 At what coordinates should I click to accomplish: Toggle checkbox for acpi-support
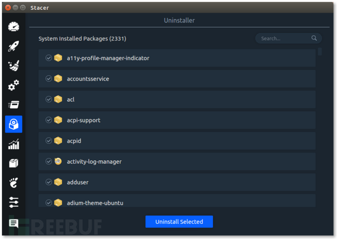tap(48, 120)
